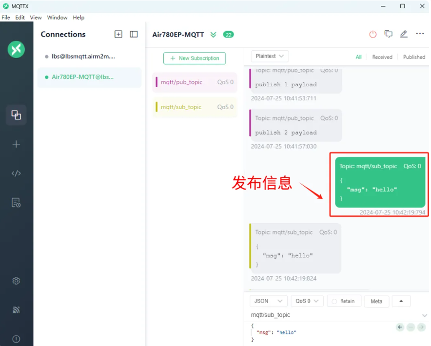Go to next payload with right arrow
This screenshot has height=346, width=431.
pyautogui.click(x=421, y=327)
